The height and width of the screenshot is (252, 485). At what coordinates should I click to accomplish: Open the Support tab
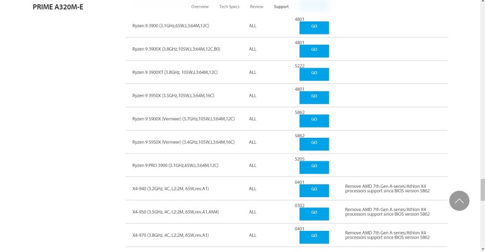tap(281, 7)
